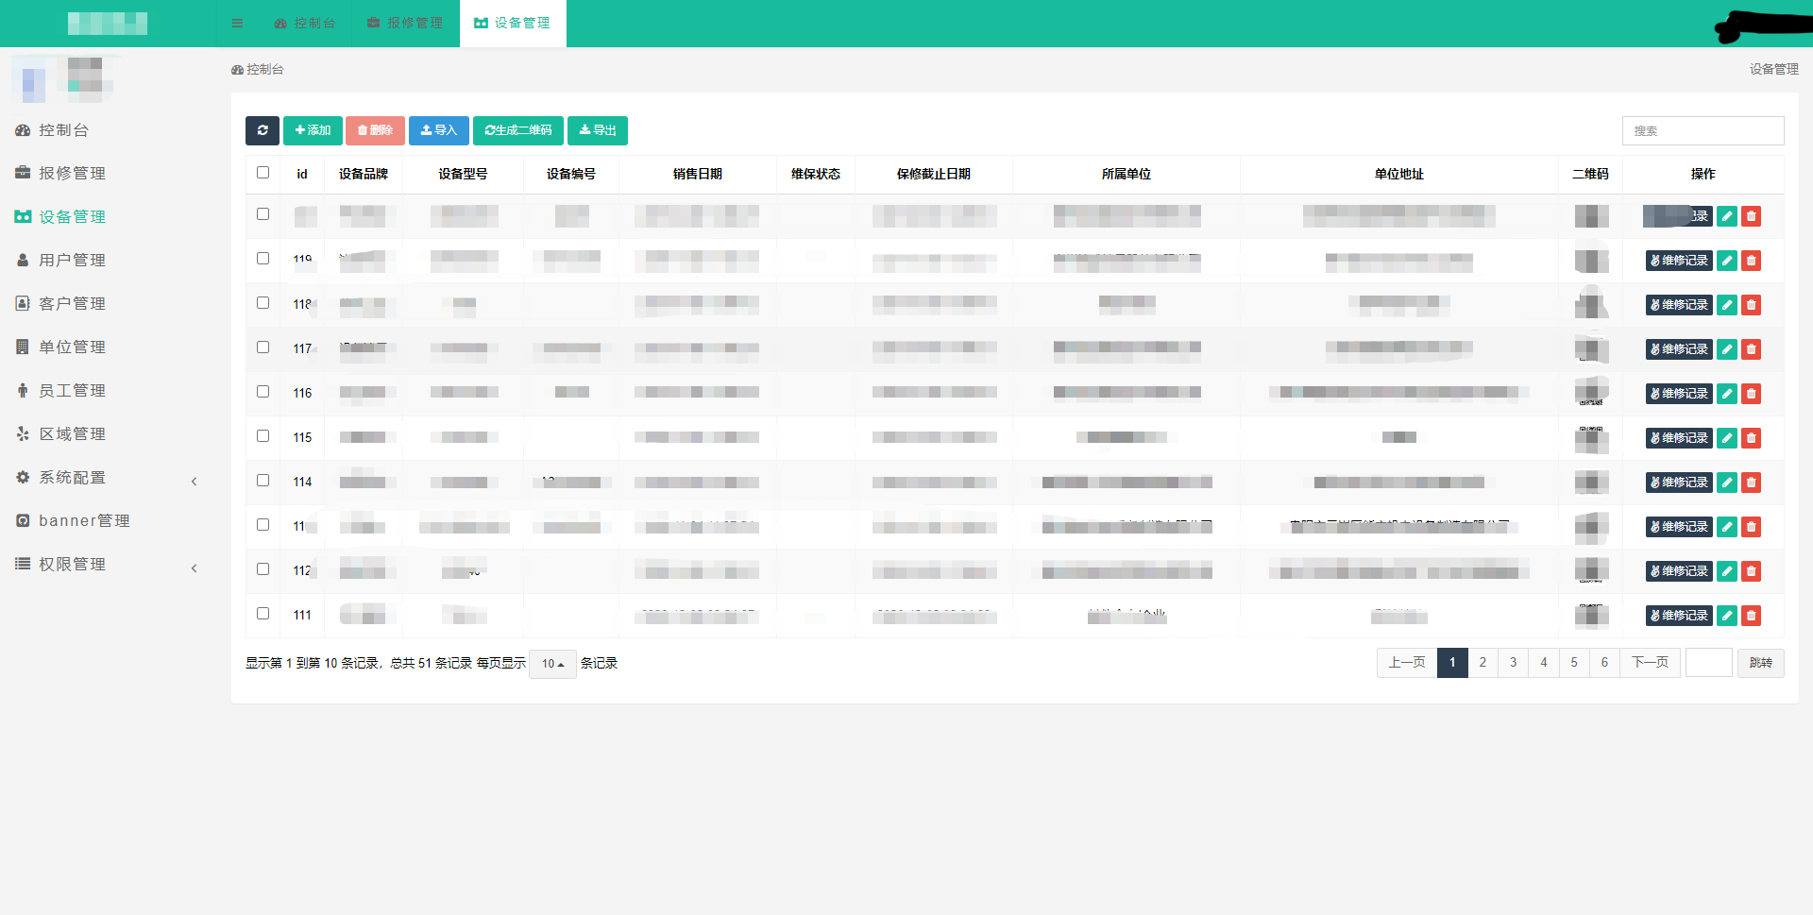This screenshot has width=1813, height=915.
Task: Click the refresh icon button in toolbar
Action: pyautogui.click(x=262, y=130)
